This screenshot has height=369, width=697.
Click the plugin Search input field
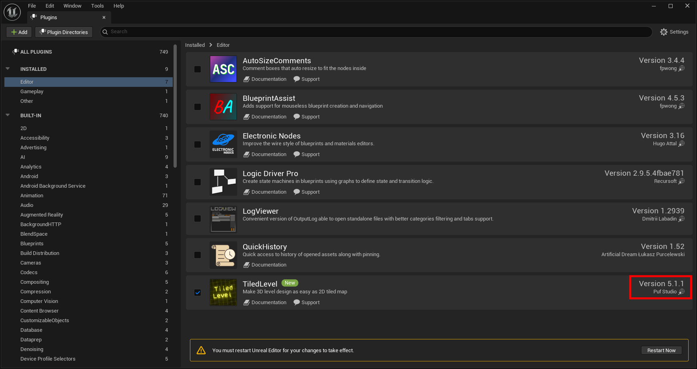point(376,32)
